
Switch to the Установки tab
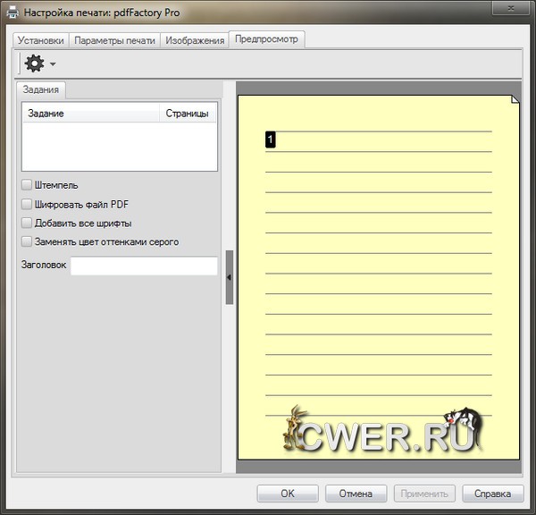point(41,40)
